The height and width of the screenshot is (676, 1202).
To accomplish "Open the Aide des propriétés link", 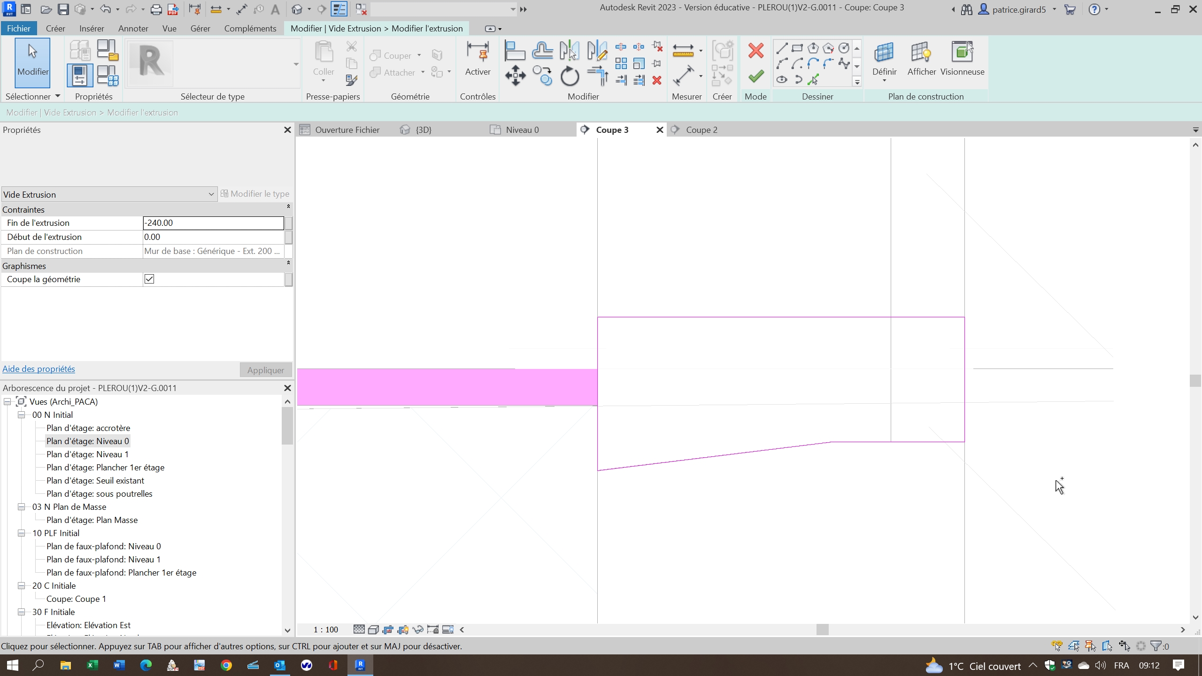I will (x=38, y=369).
